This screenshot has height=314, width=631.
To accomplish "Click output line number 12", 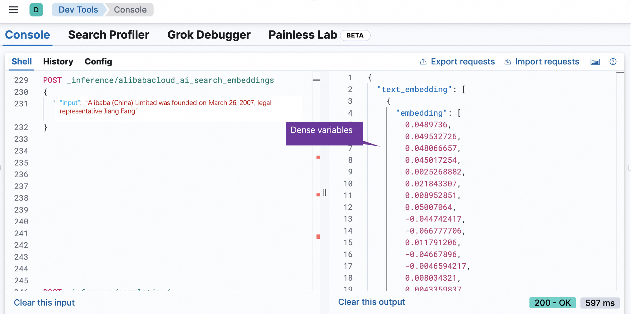I will coord(348,207).
